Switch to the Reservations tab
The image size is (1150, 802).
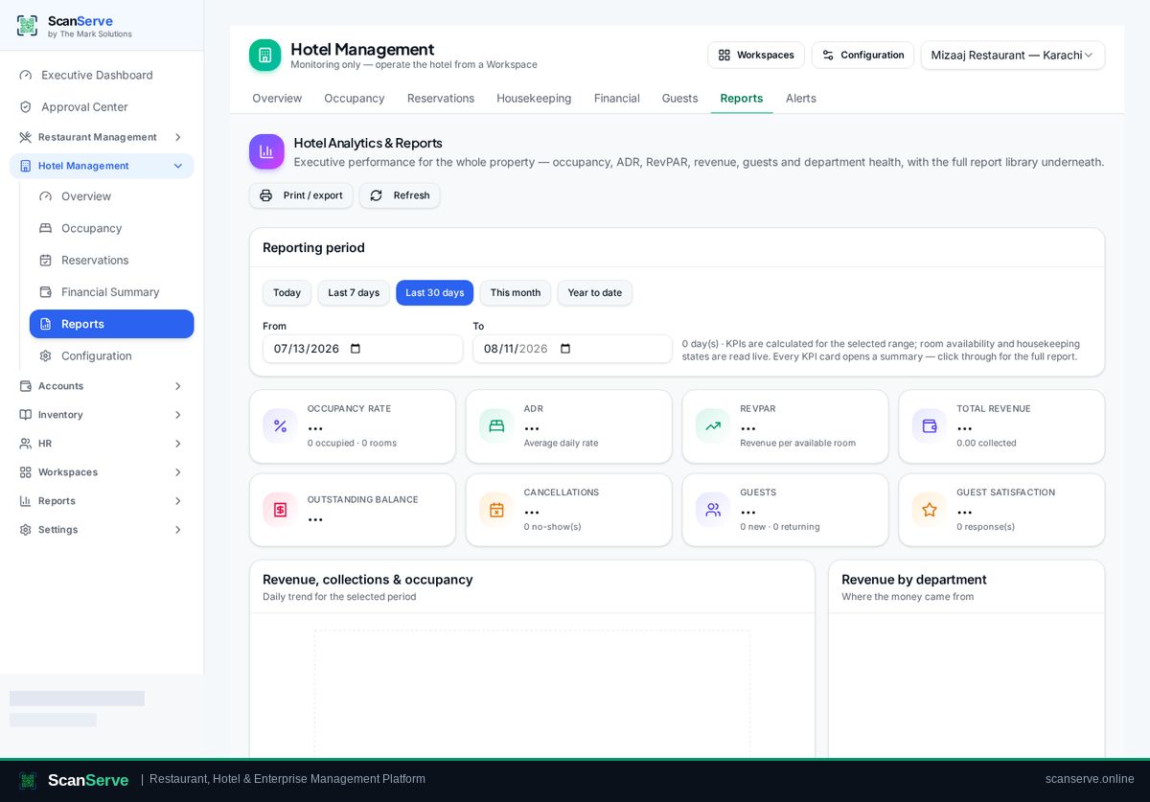pyautogui.click(x=441, y=99)
